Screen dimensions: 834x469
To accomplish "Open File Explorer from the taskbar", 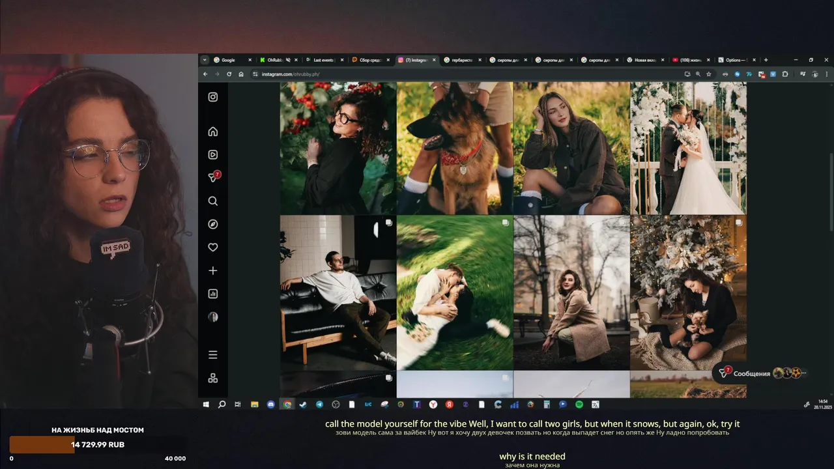I will tap(255, 405).
